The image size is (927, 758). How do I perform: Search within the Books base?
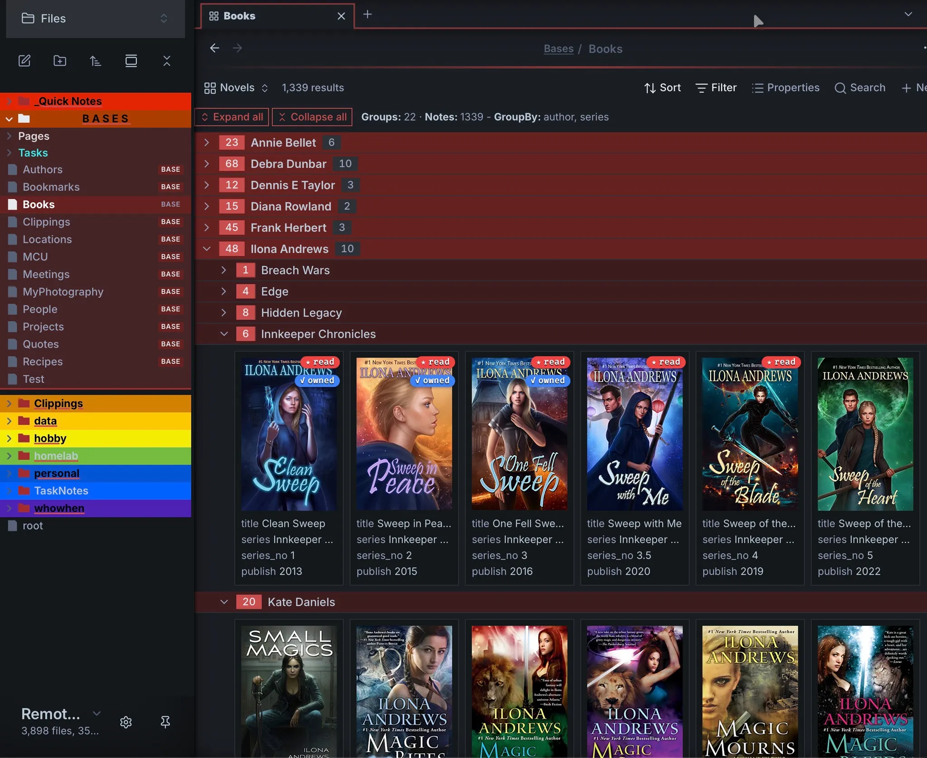point(860,88)
